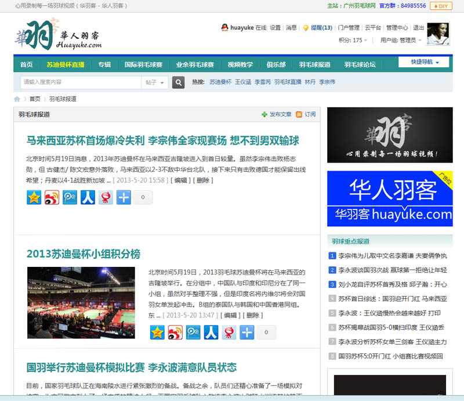The image size is (464, 401).
Task: Share second article to Sina Weibo icon
Action: tap(175, 333)
